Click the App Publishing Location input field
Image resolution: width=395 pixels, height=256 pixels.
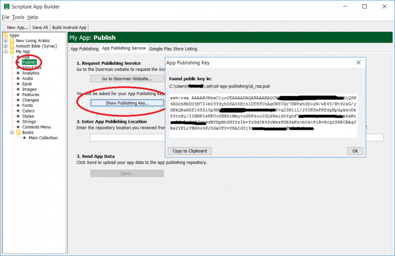pyautogui.click(x=237, y=137)
